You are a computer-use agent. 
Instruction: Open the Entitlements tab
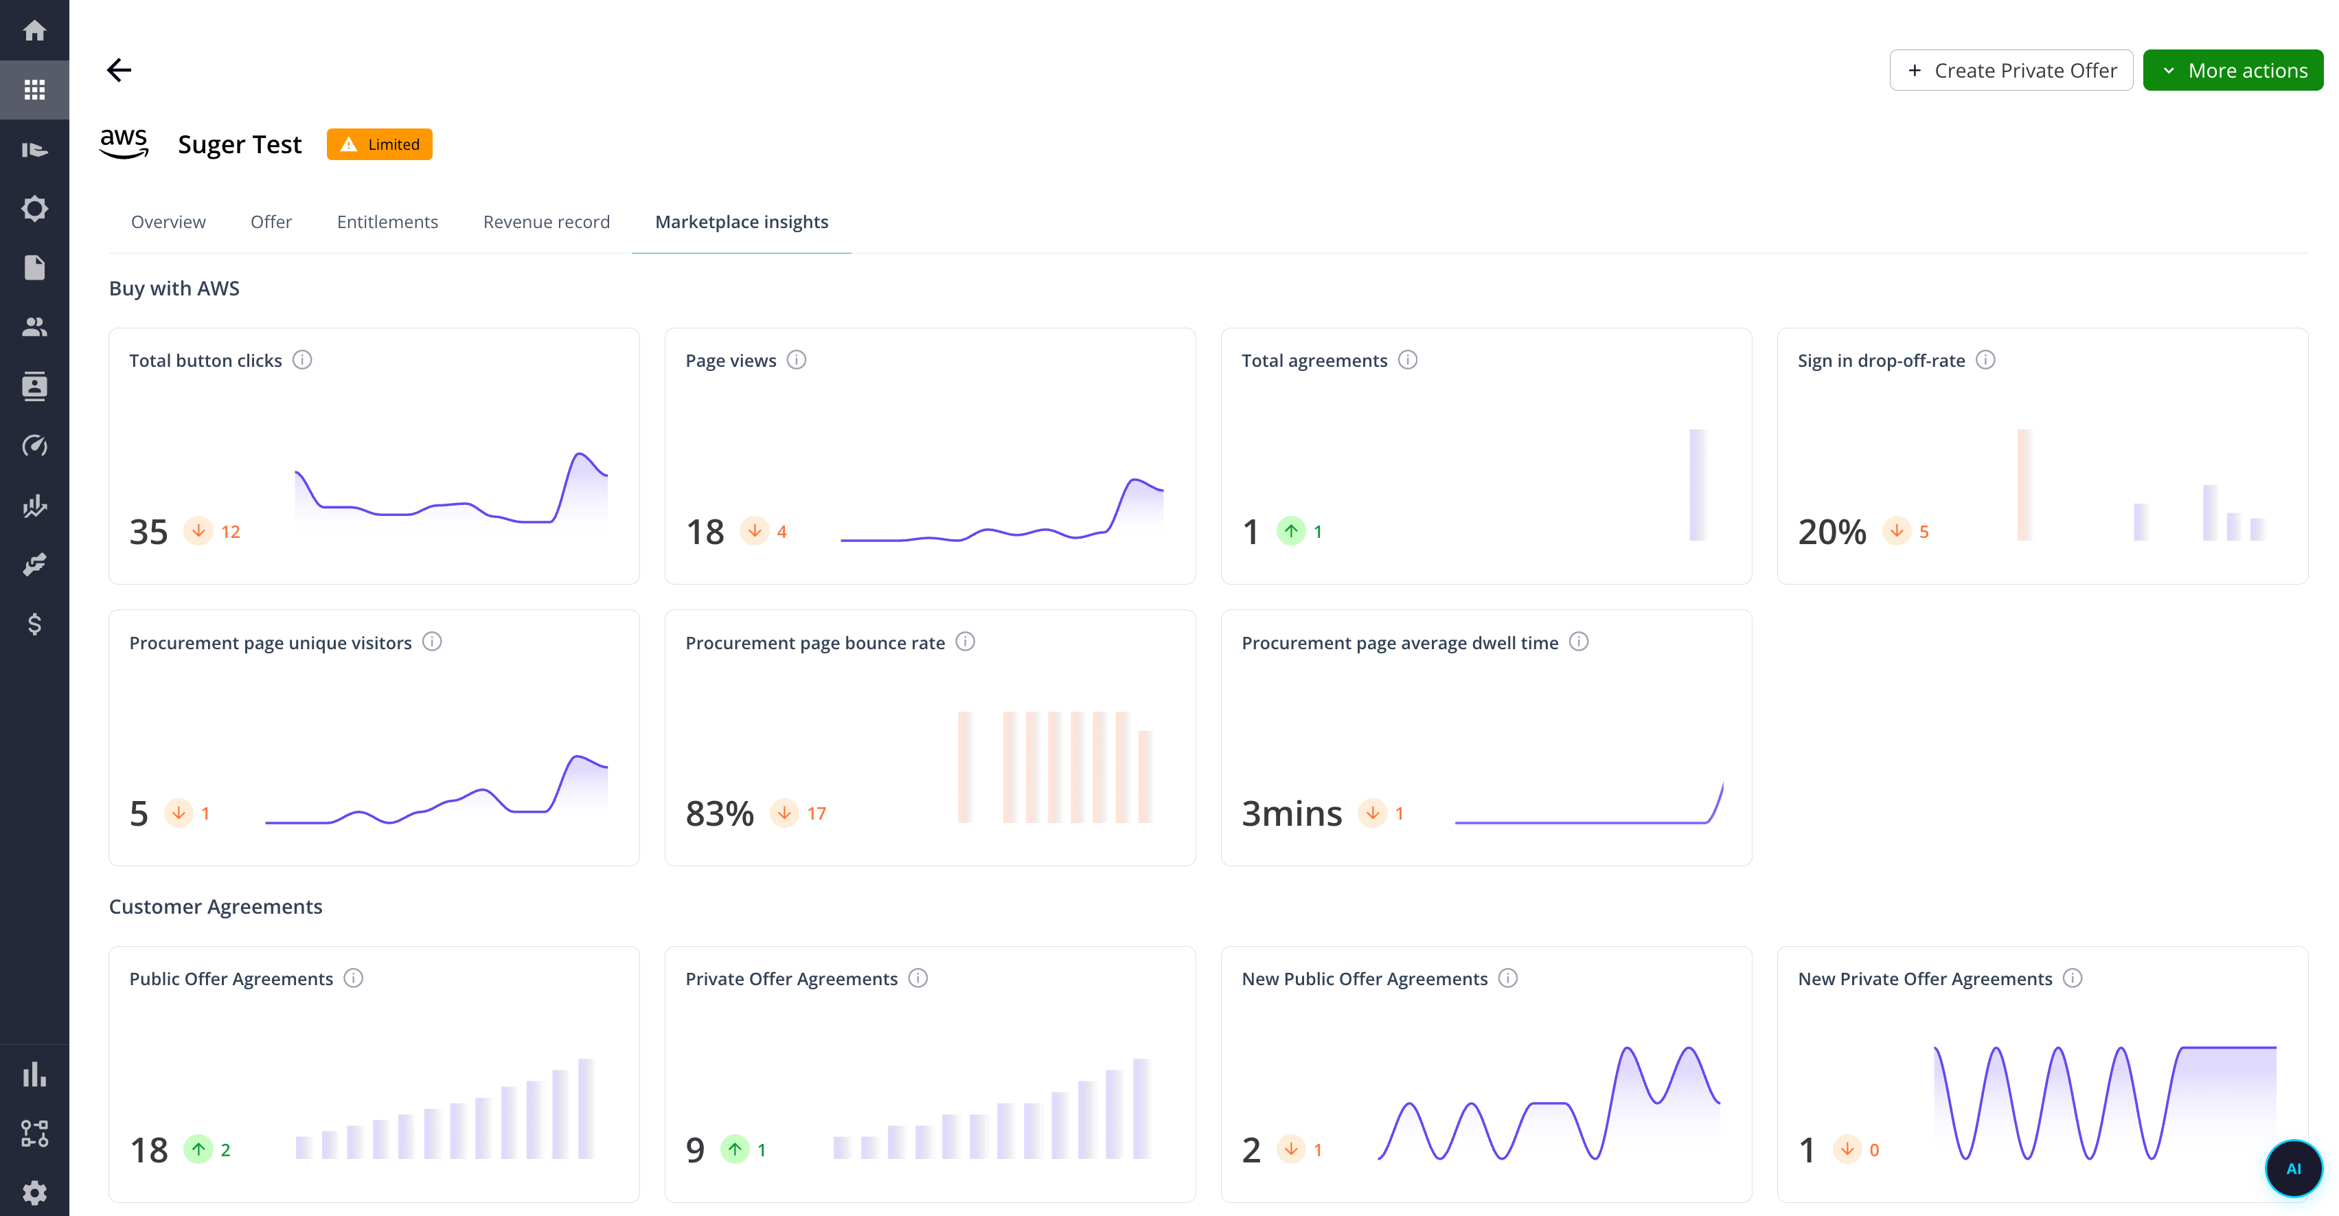click(x=387, y=222)
